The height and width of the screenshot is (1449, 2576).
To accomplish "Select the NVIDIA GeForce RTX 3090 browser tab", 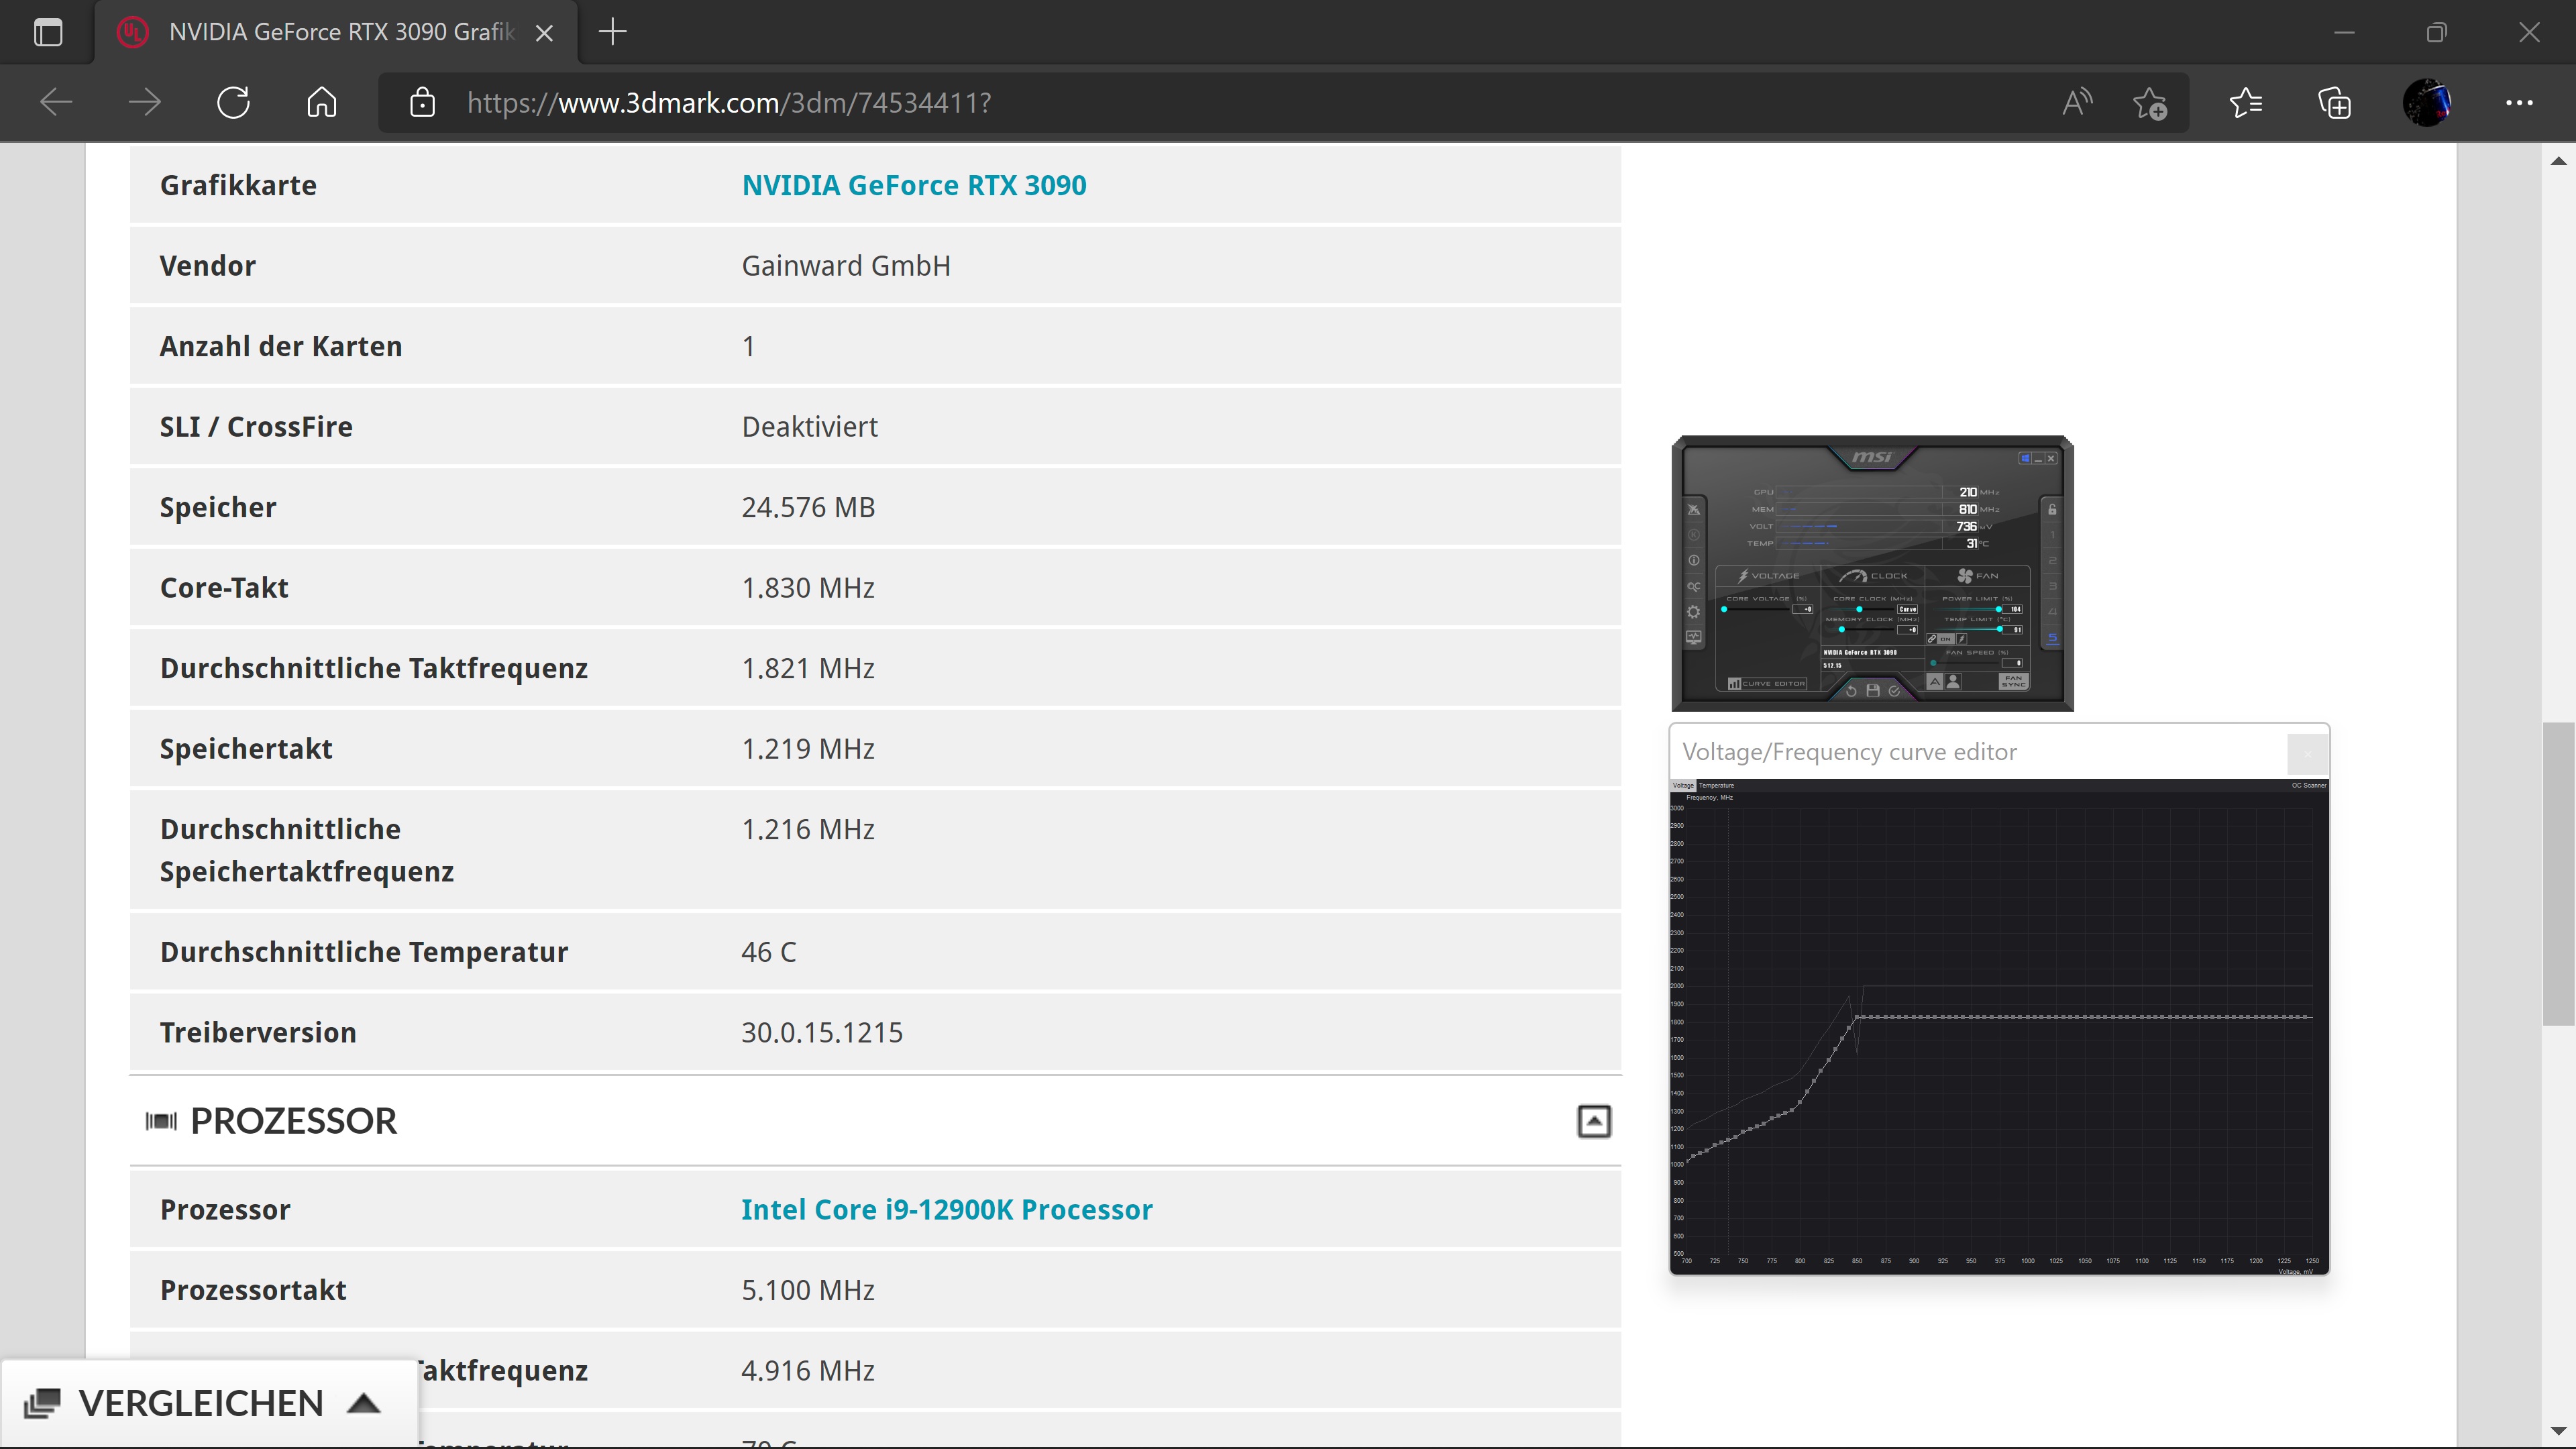I will 340,32.
